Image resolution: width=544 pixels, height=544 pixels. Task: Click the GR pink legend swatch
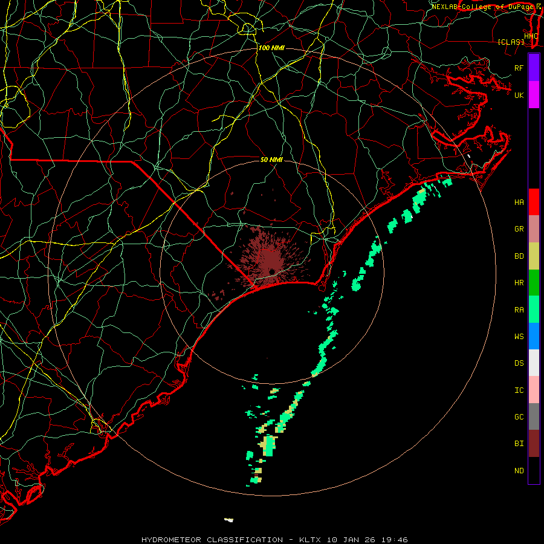click(x=534, y=229)
